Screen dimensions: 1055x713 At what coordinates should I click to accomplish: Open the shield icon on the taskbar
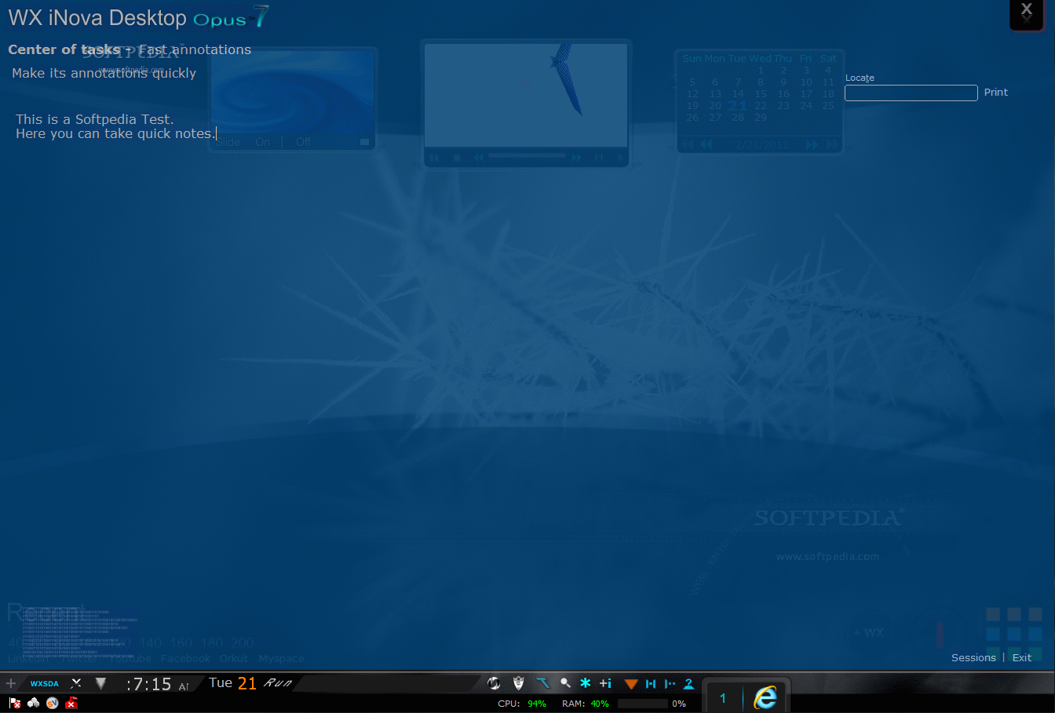tap(518, 683)
